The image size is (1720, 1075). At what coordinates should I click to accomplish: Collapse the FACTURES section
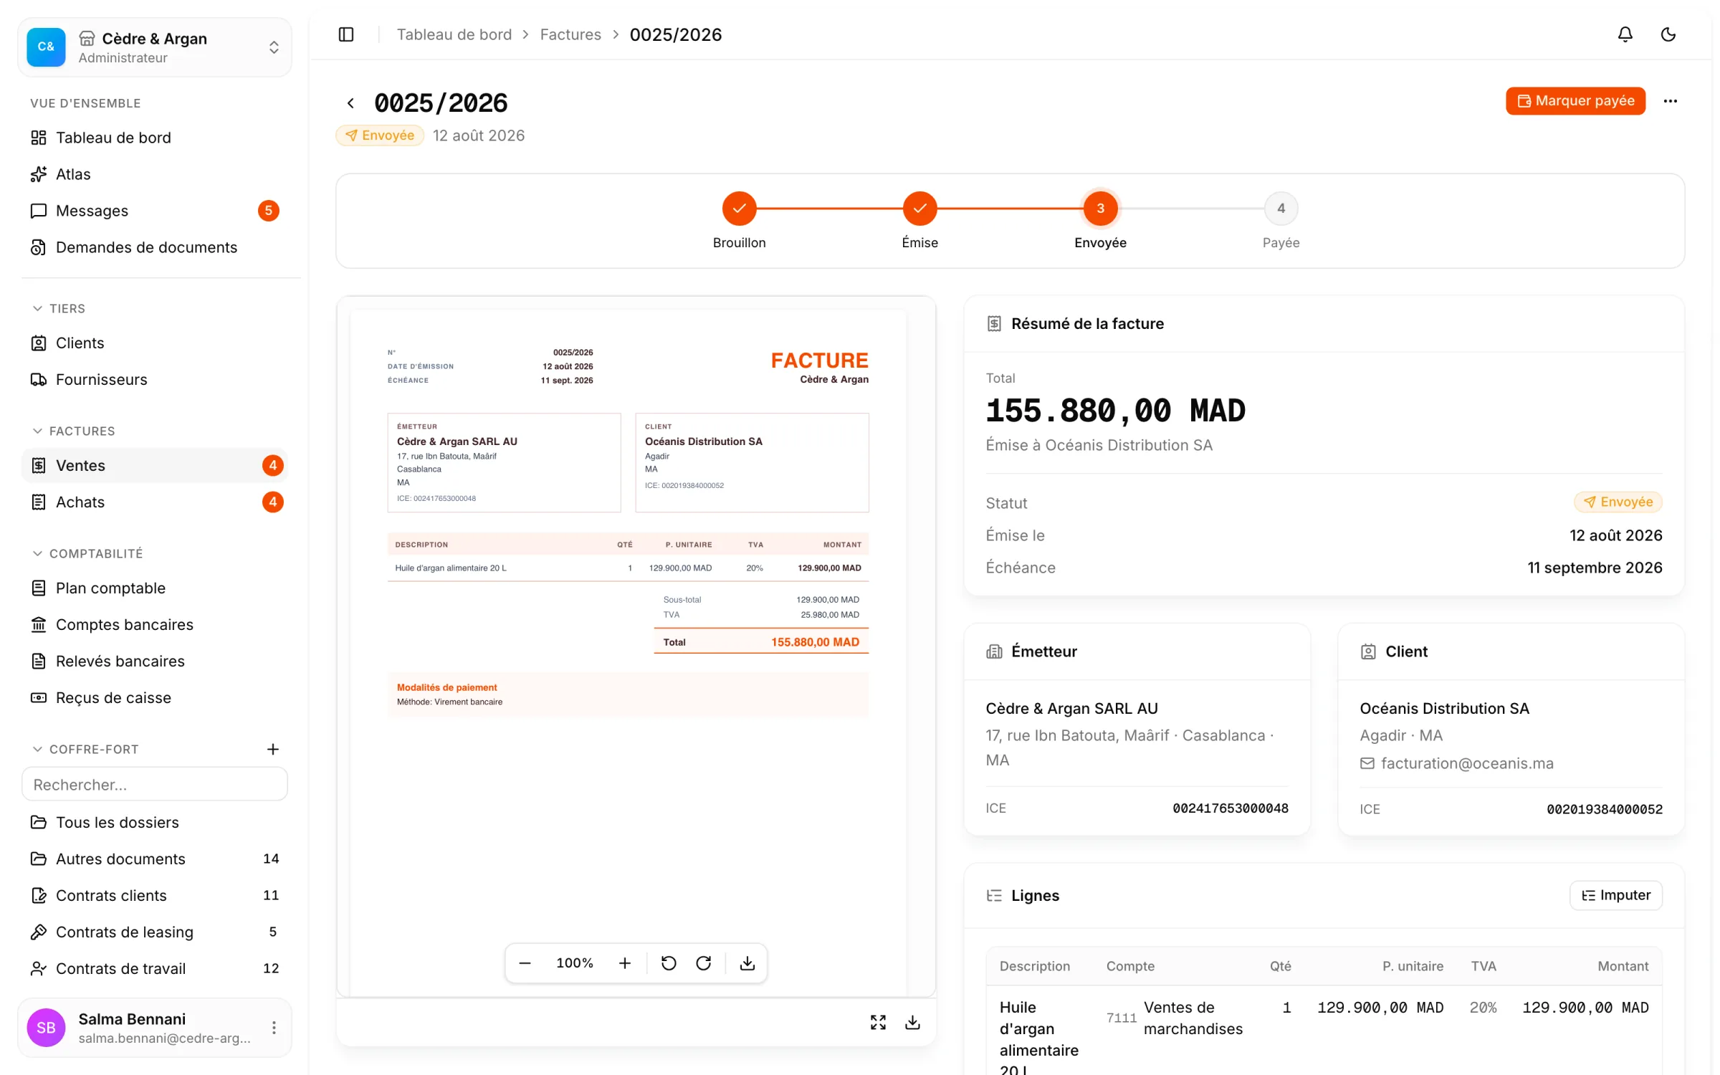click(x=73, y=431)
